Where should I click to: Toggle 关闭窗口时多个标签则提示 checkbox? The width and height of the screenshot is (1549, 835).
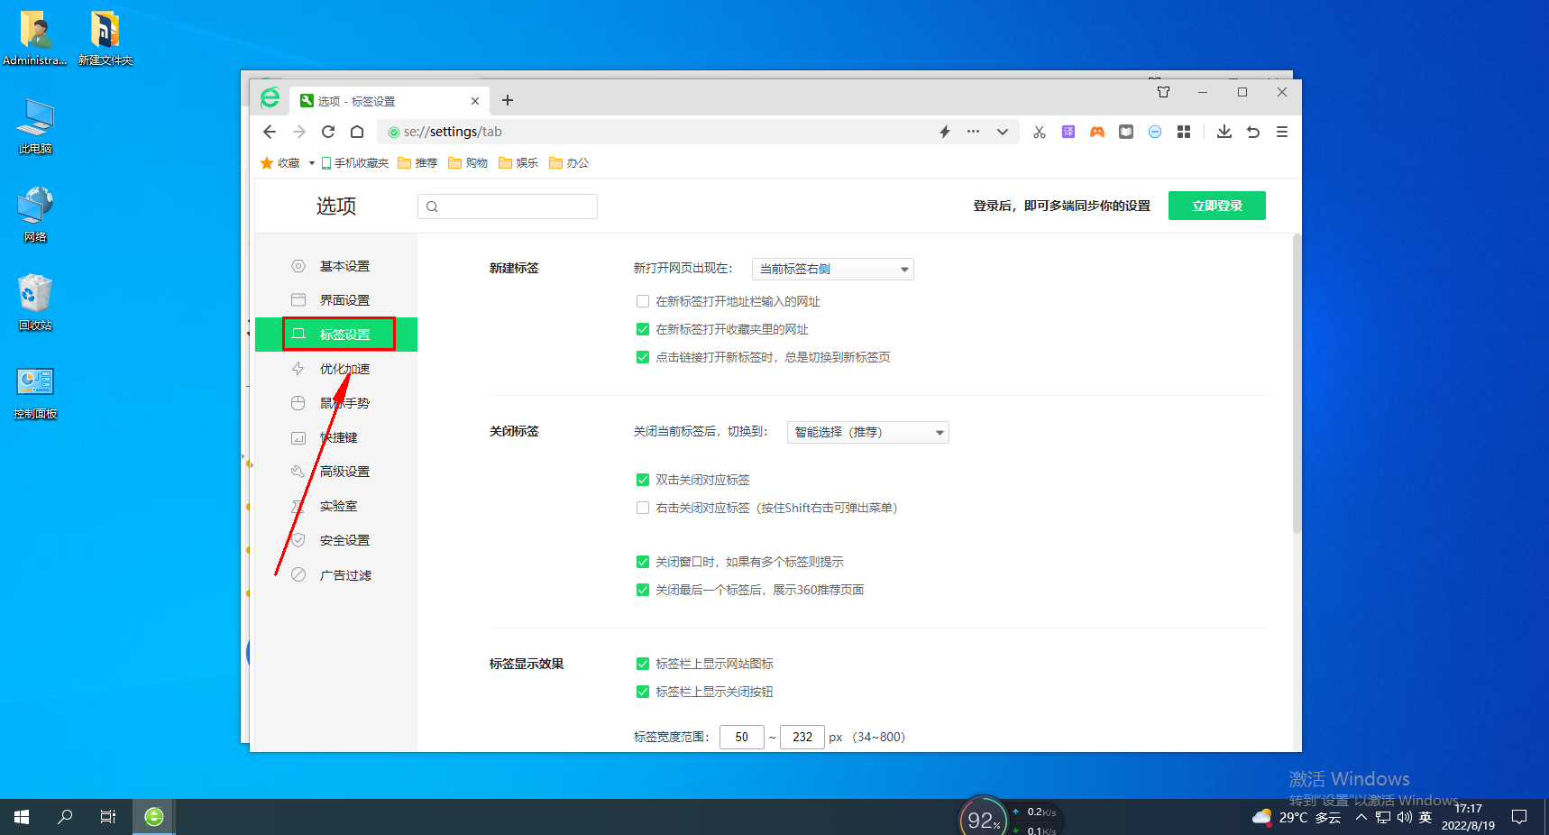[643, 562]
